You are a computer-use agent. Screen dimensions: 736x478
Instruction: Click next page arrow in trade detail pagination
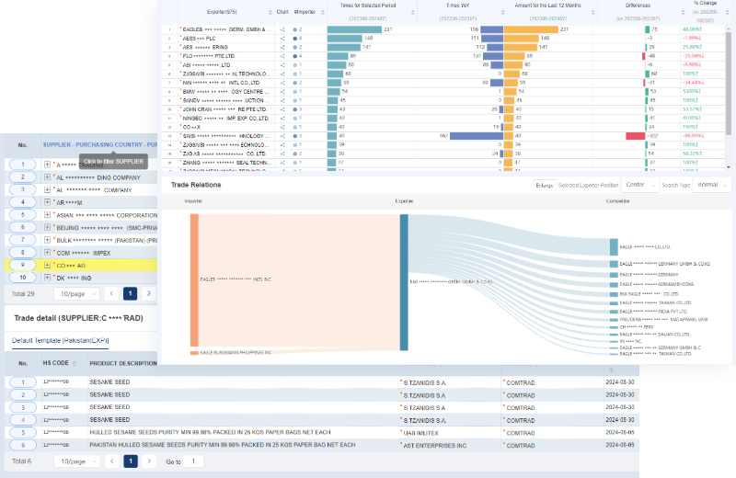pyautogui.click(x=149, y=461)
